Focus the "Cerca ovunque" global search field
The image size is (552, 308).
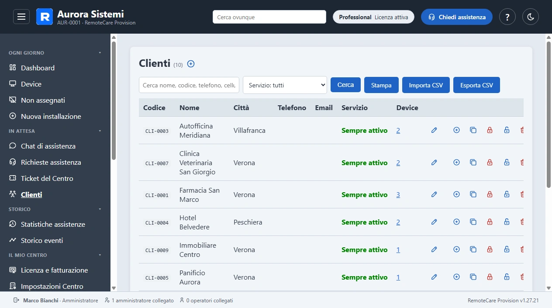[269, 17]
